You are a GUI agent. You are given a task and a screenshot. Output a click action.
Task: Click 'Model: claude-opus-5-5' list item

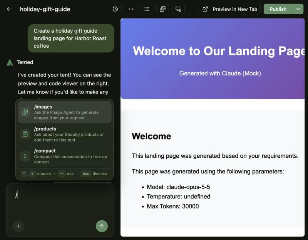(x=178, y=187)
